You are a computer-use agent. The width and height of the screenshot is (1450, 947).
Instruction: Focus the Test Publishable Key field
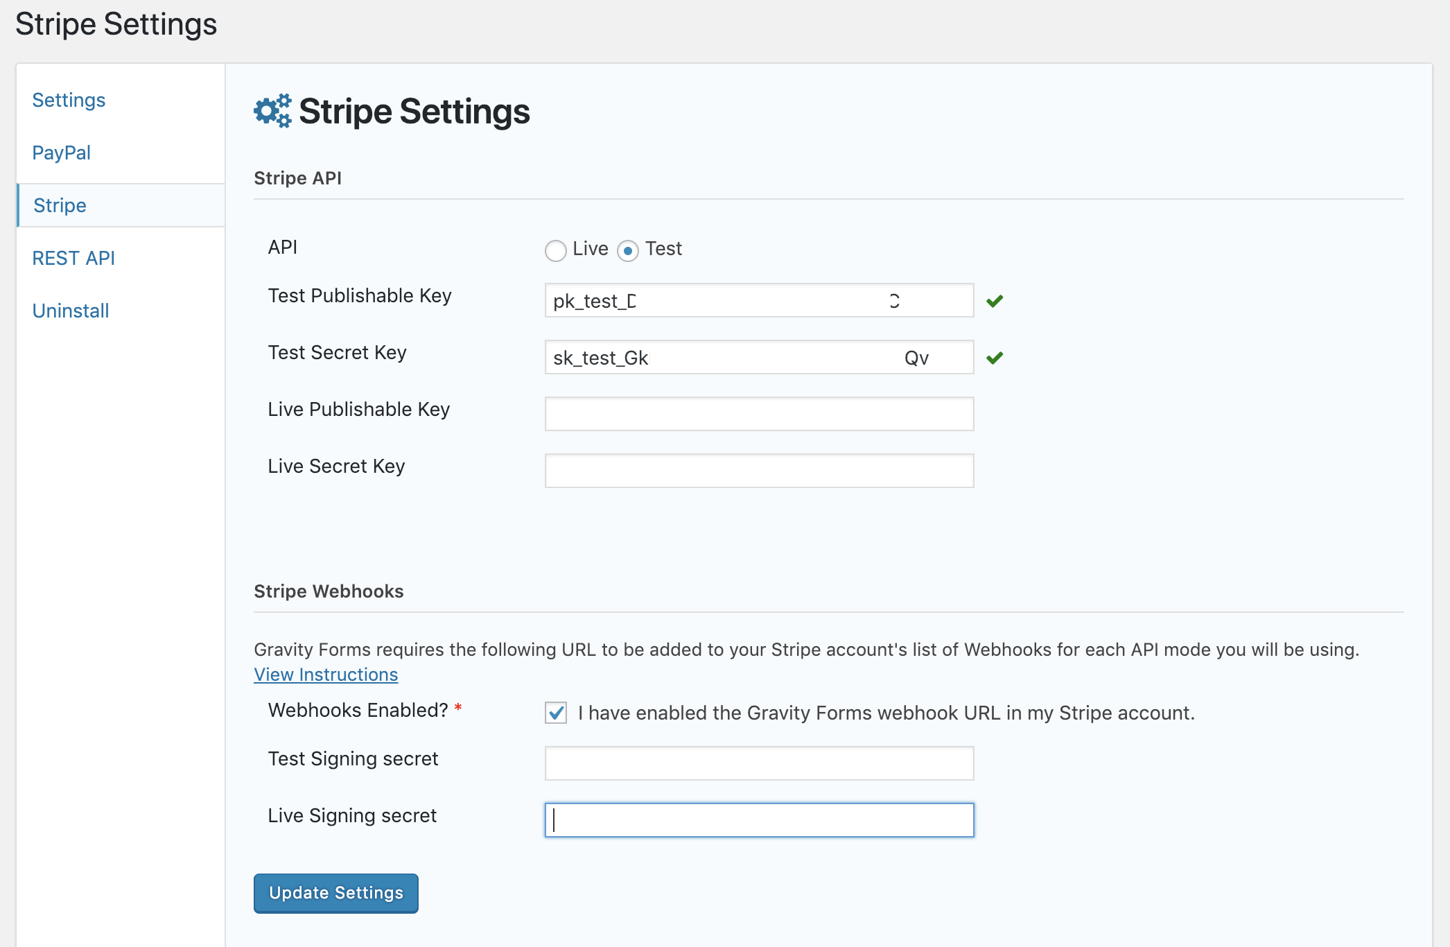pos(759,300)
